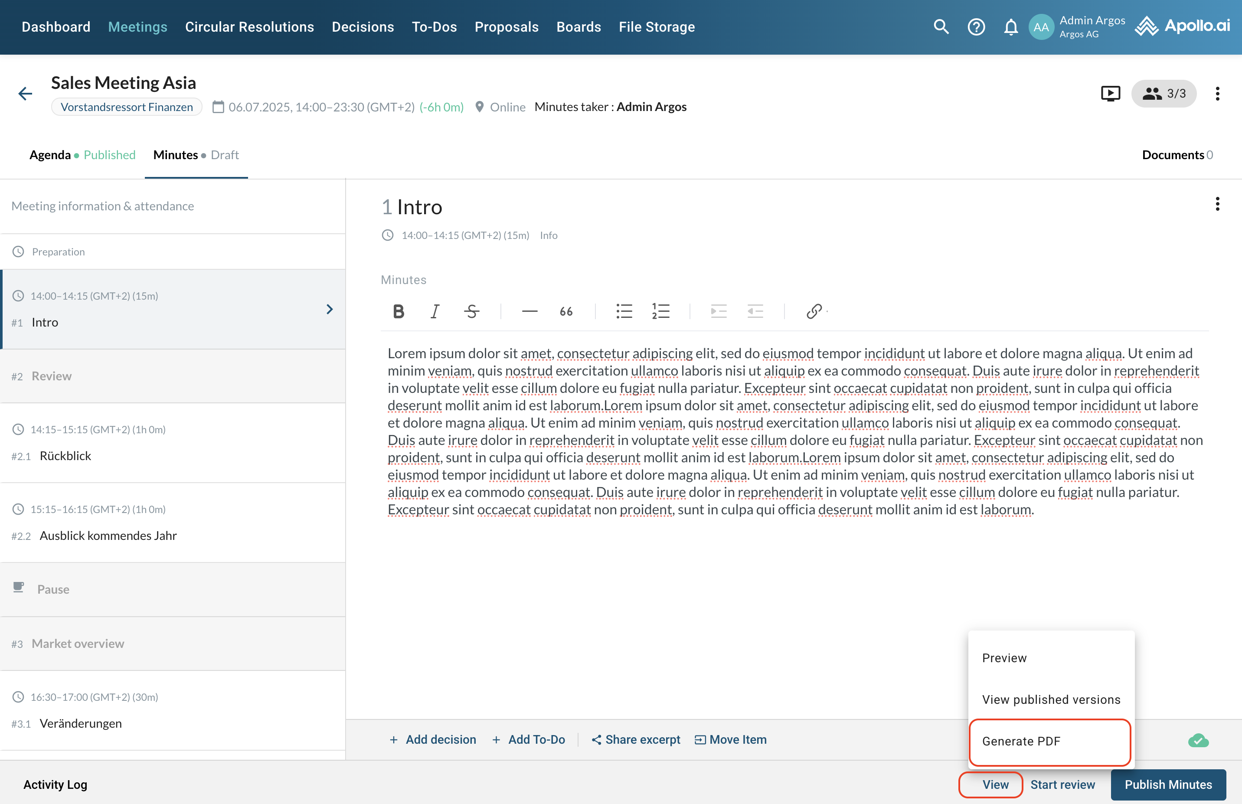Expand the Intro agenda item chevron

click(x=329, y=309)
